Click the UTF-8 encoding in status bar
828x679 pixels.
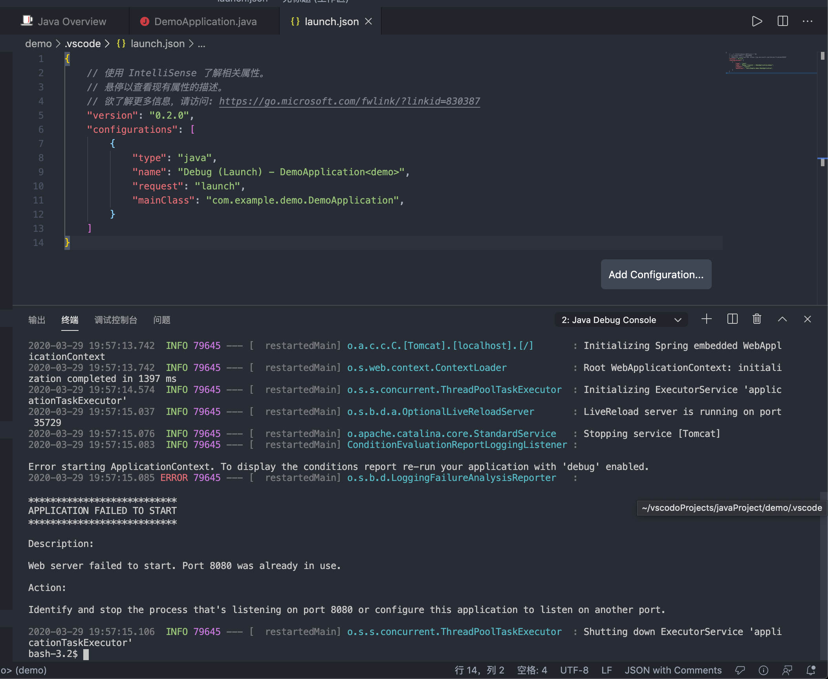pyautogui.click(x=574, y=670)
